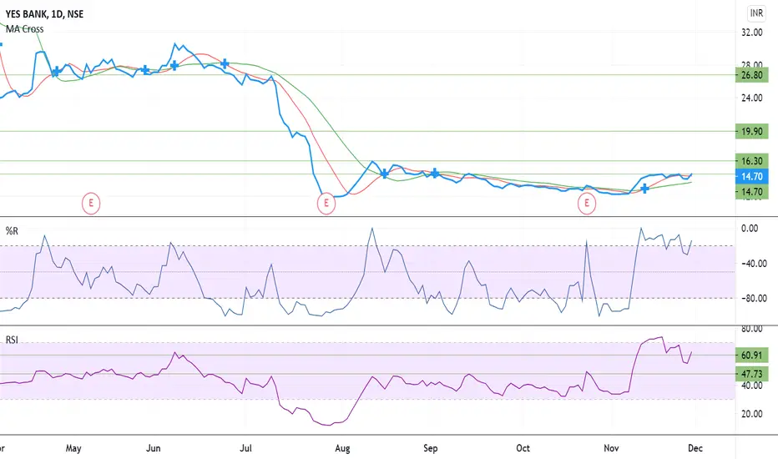Click the 20.00 RSI axis label
Screen dimensions: 778x459
(751, 414)
